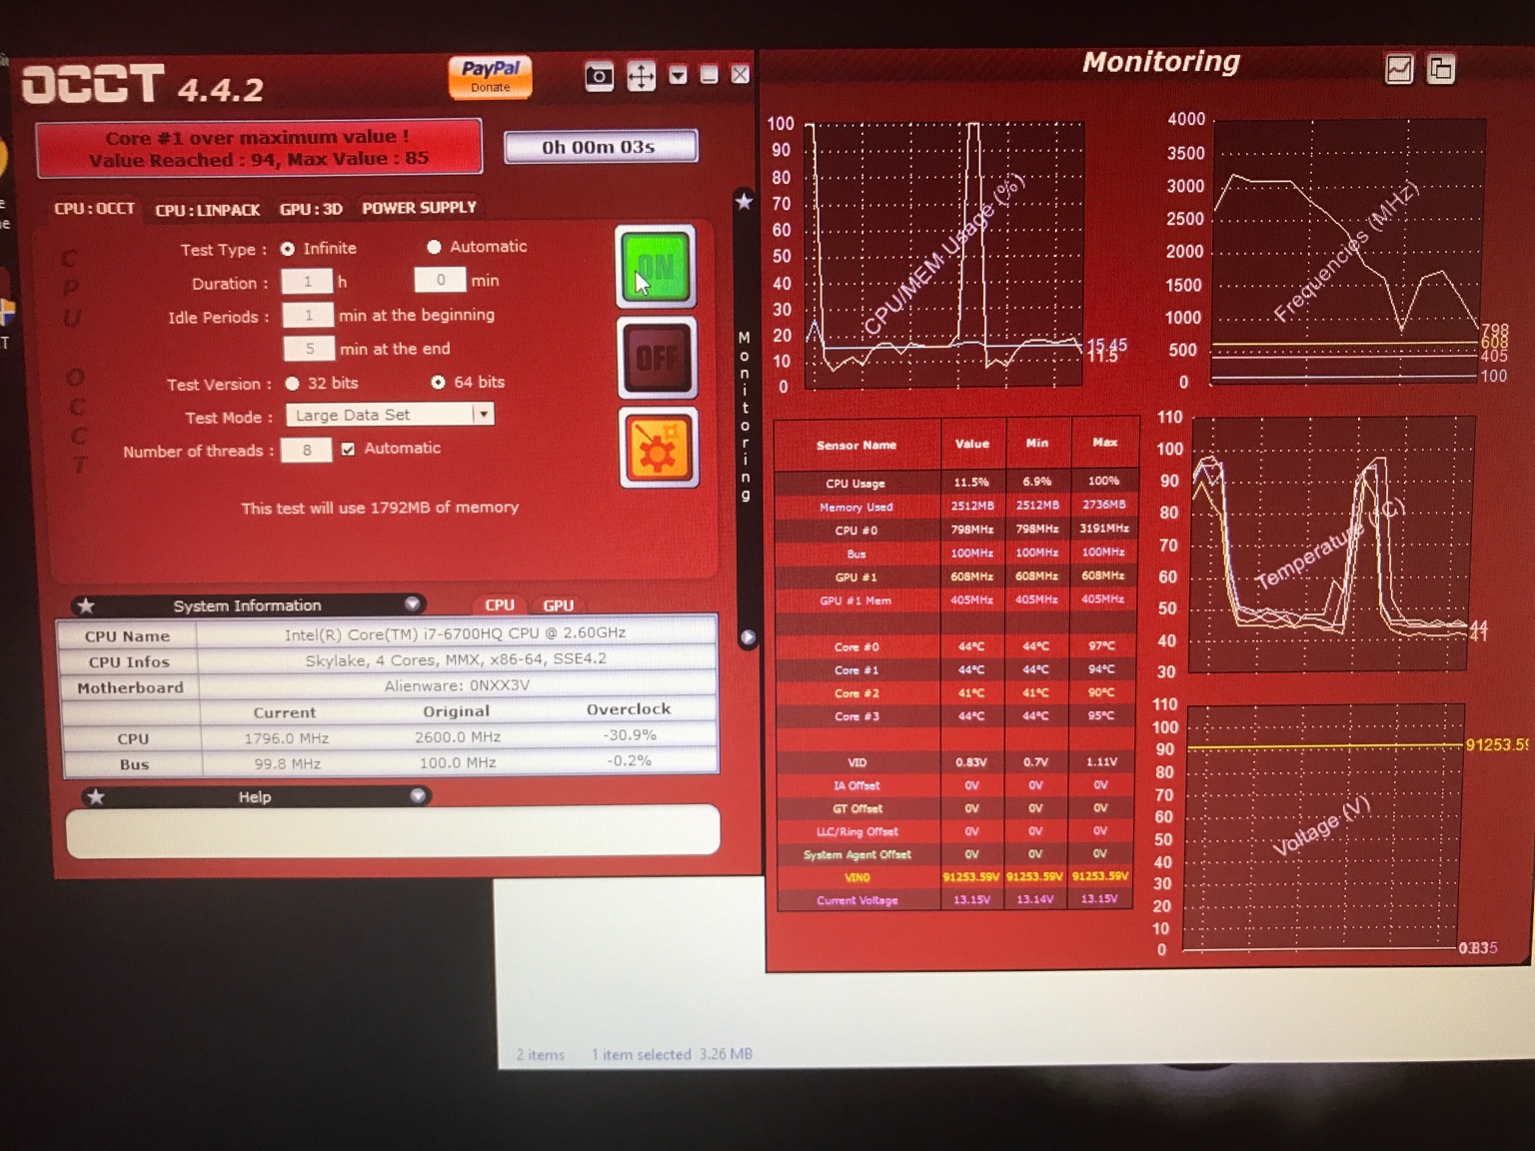Click the Memory Used sensor row
The height and width of the screenshot is (1151, 1535).
click(956, 507)
